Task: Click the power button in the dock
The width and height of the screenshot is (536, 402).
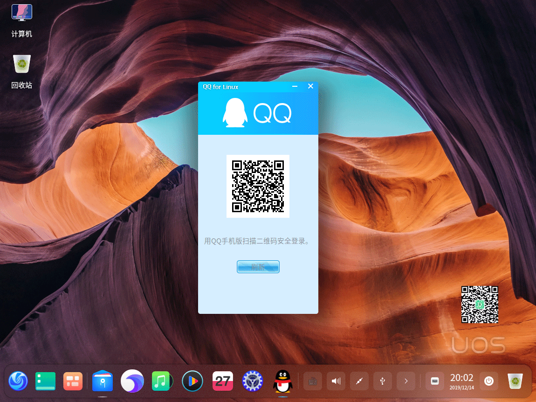Action: coord(489,381)
